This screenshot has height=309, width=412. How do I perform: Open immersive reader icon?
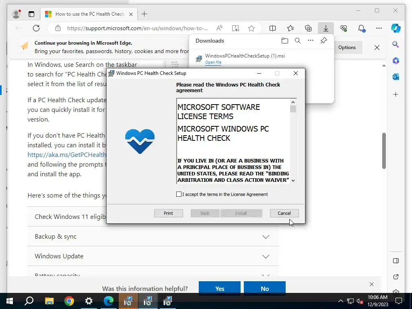[x=235, y=28]
